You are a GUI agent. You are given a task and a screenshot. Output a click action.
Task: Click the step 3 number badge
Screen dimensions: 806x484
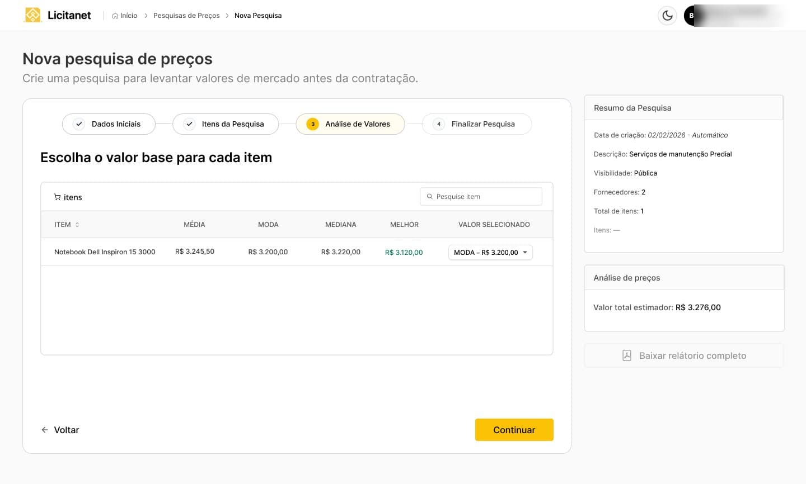[x=313, y=124]
